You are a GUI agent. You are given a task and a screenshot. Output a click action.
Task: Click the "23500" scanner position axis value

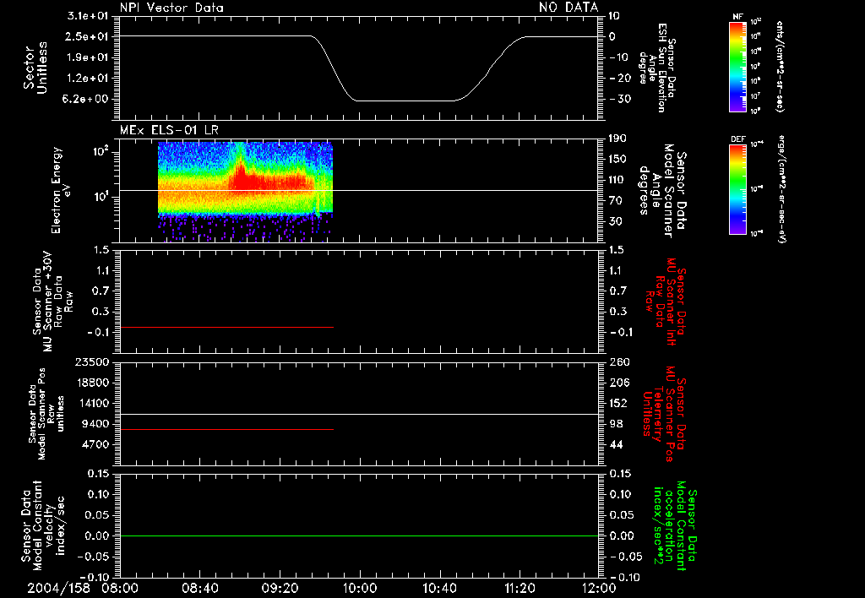click(92, 362)
